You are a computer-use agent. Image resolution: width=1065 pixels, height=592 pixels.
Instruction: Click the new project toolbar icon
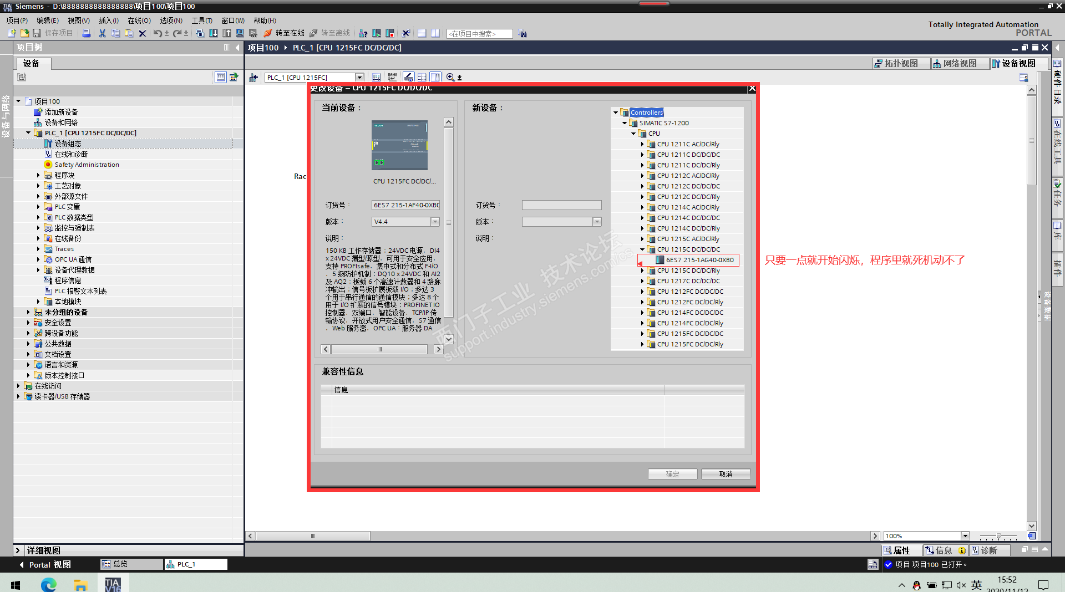pos(12,33)
